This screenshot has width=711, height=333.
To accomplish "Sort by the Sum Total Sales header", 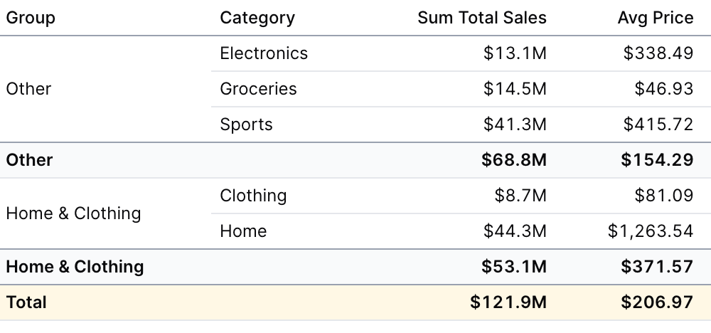I will [x=481, y=18].
